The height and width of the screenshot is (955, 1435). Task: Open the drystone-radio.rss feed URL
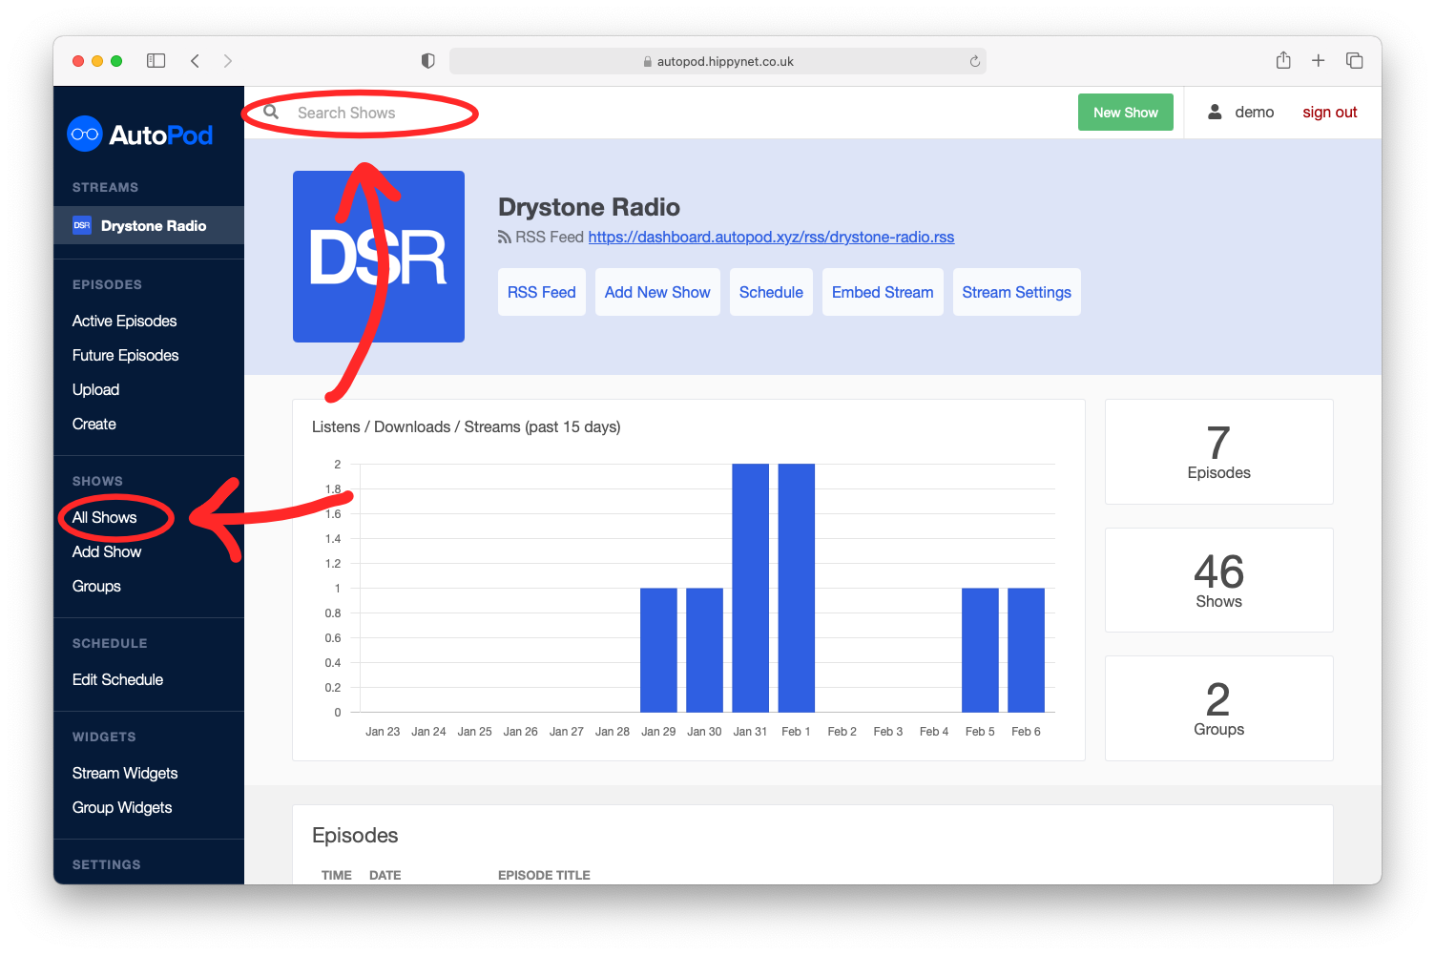(x=771, y=237)
